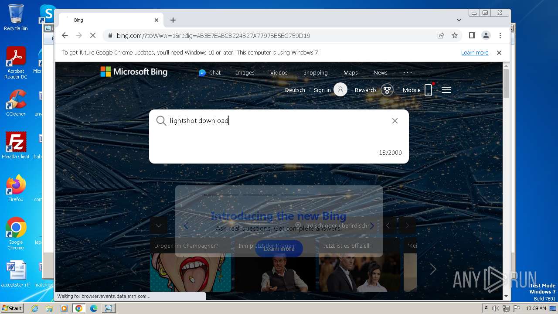The width and height of the screenshot is (558, 314).
Task: Open the Recycle Bin desktop icon
Action: (x=16, y=17)
